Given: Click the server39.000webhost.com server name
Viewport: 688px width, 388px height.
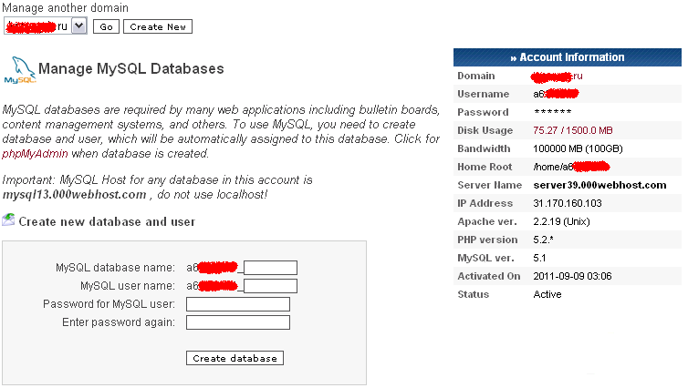Looking at the screenshot, I should (x=599, y=185).
